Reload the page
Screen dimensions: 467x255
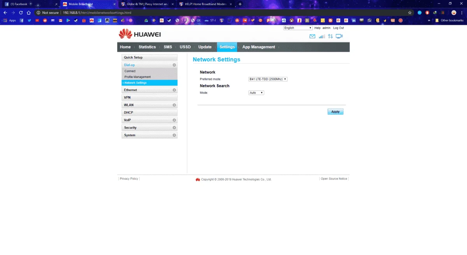tap(21, 12)
